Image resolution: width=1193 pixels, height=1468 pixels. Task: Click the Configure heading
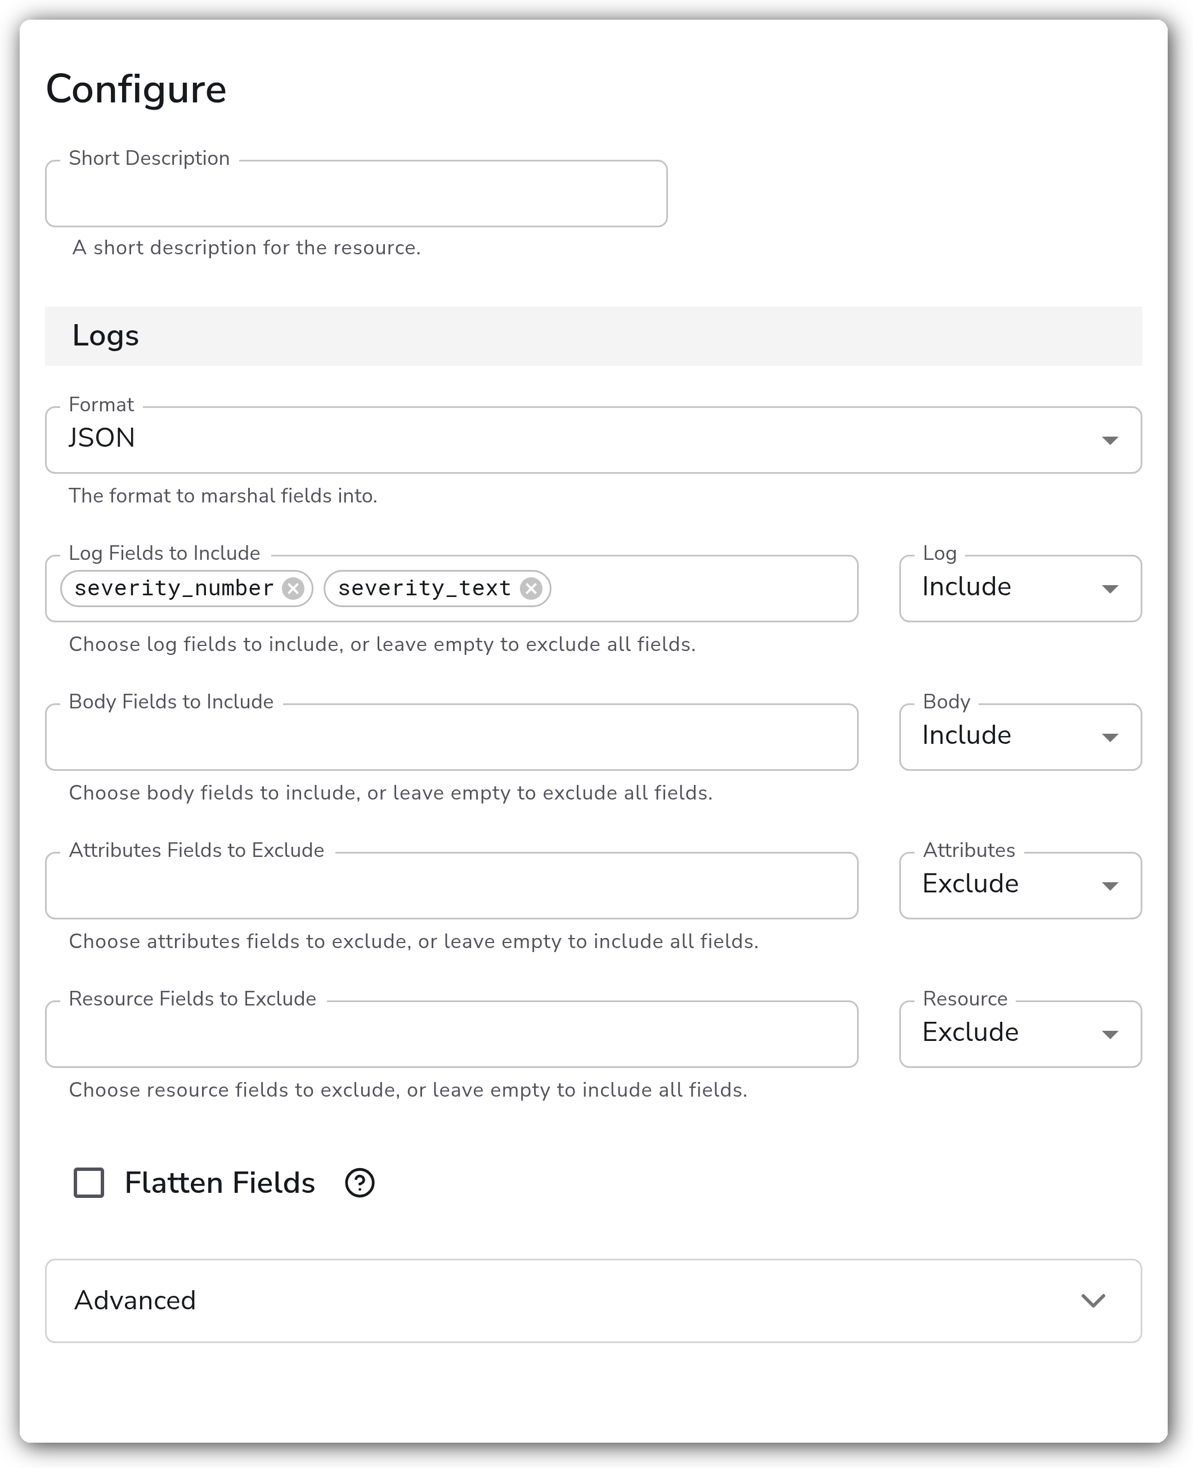pyautogui.click(x=136, y=90)
